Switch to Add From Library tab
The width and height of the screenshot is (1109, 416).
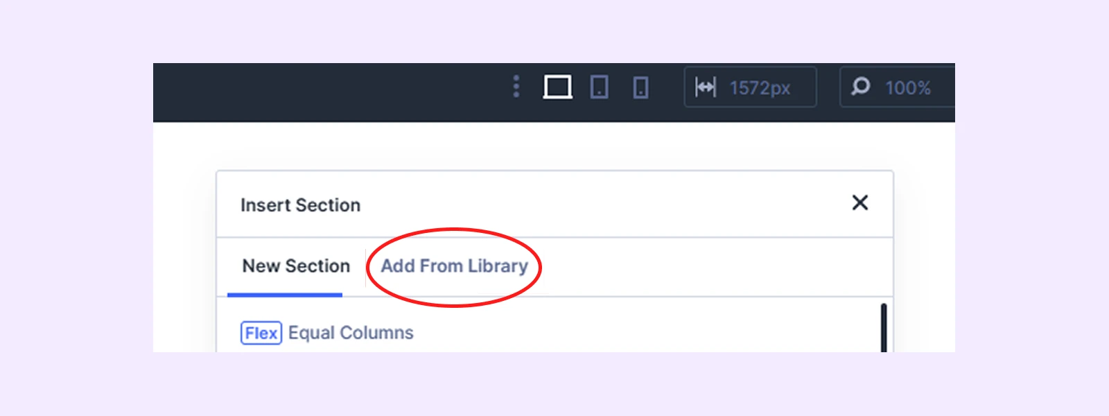454,266
